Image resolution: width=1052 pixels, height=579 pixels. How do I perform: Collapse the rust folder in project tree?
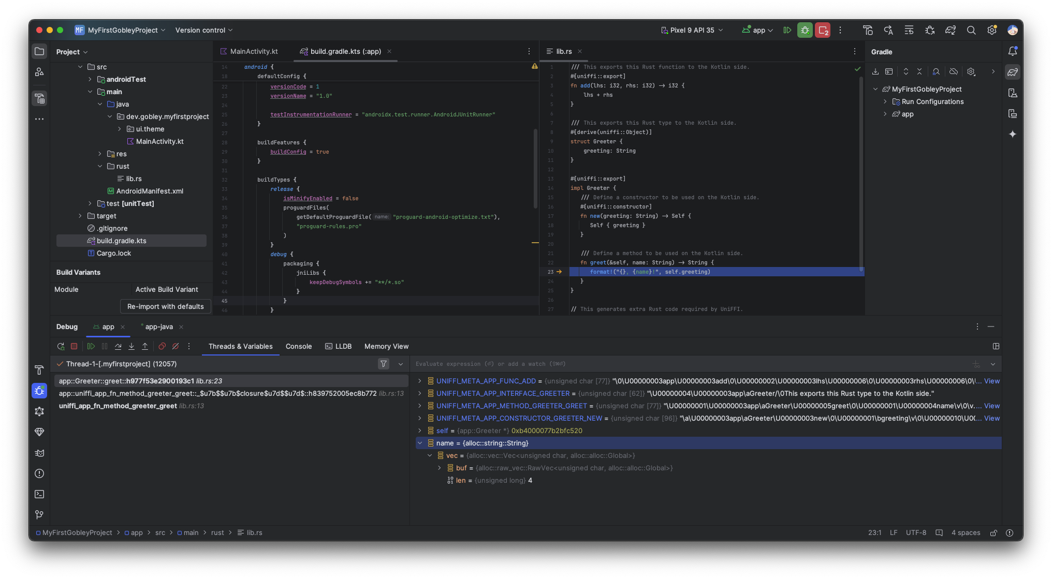click(100, 166)
